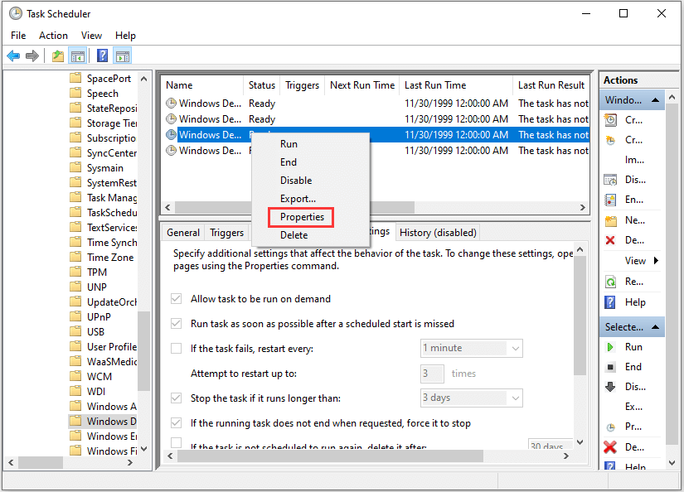Open the Action menu

tap(53, 36)
